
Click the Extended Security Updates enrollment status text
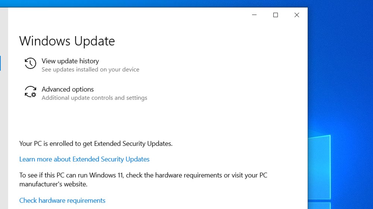coord(96,144)
